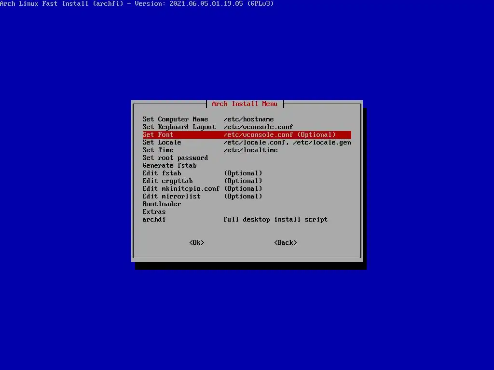Click /etc/locale.conf, /etc/locale.gen text
The width and height of the screenshot is (494, 370).
[x=288, y=142]
